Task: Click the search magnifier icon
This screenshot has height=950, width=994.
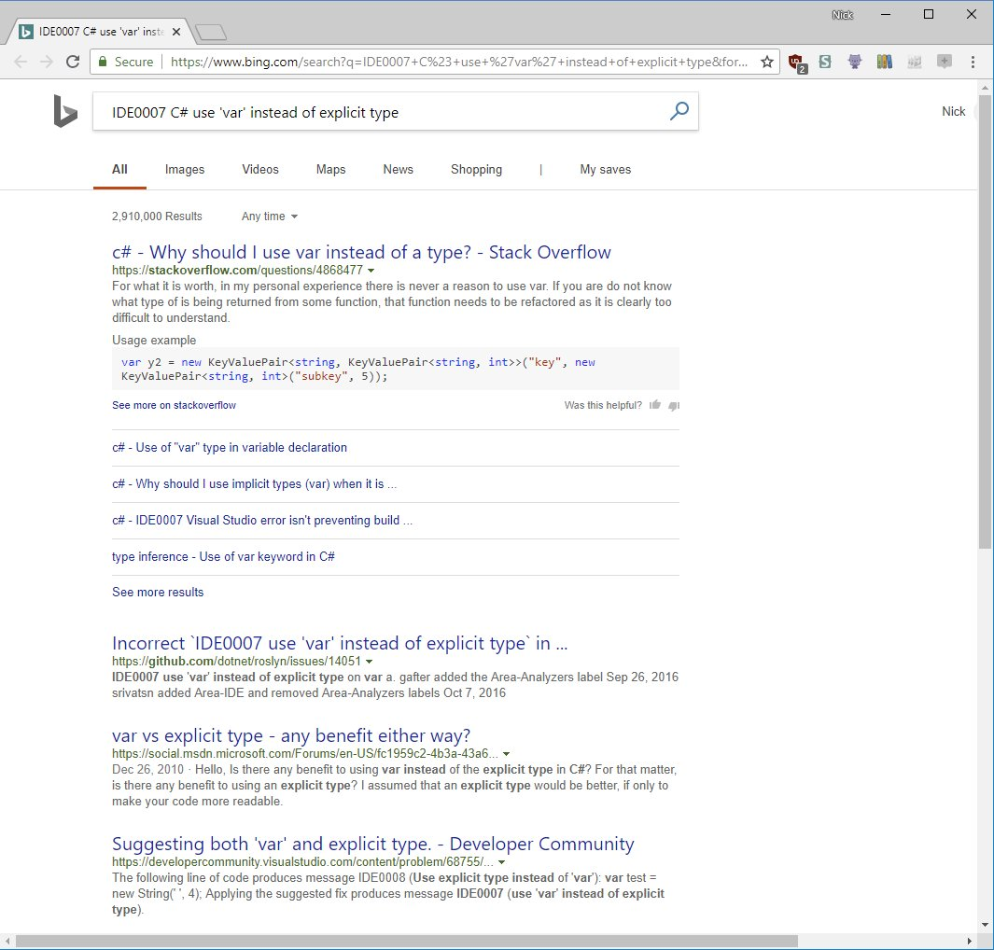Action: 679,112
